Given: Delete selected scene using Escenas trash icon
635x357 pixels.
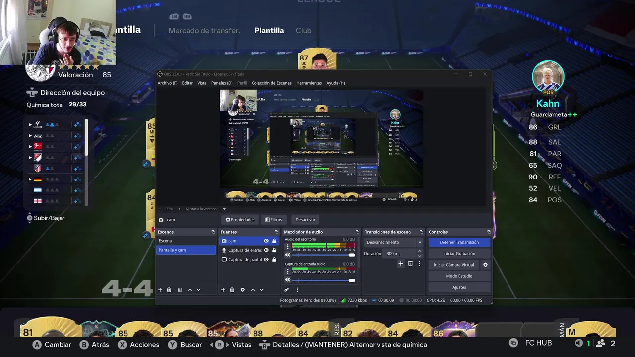Looking at the screenshot, I should 169,290.
